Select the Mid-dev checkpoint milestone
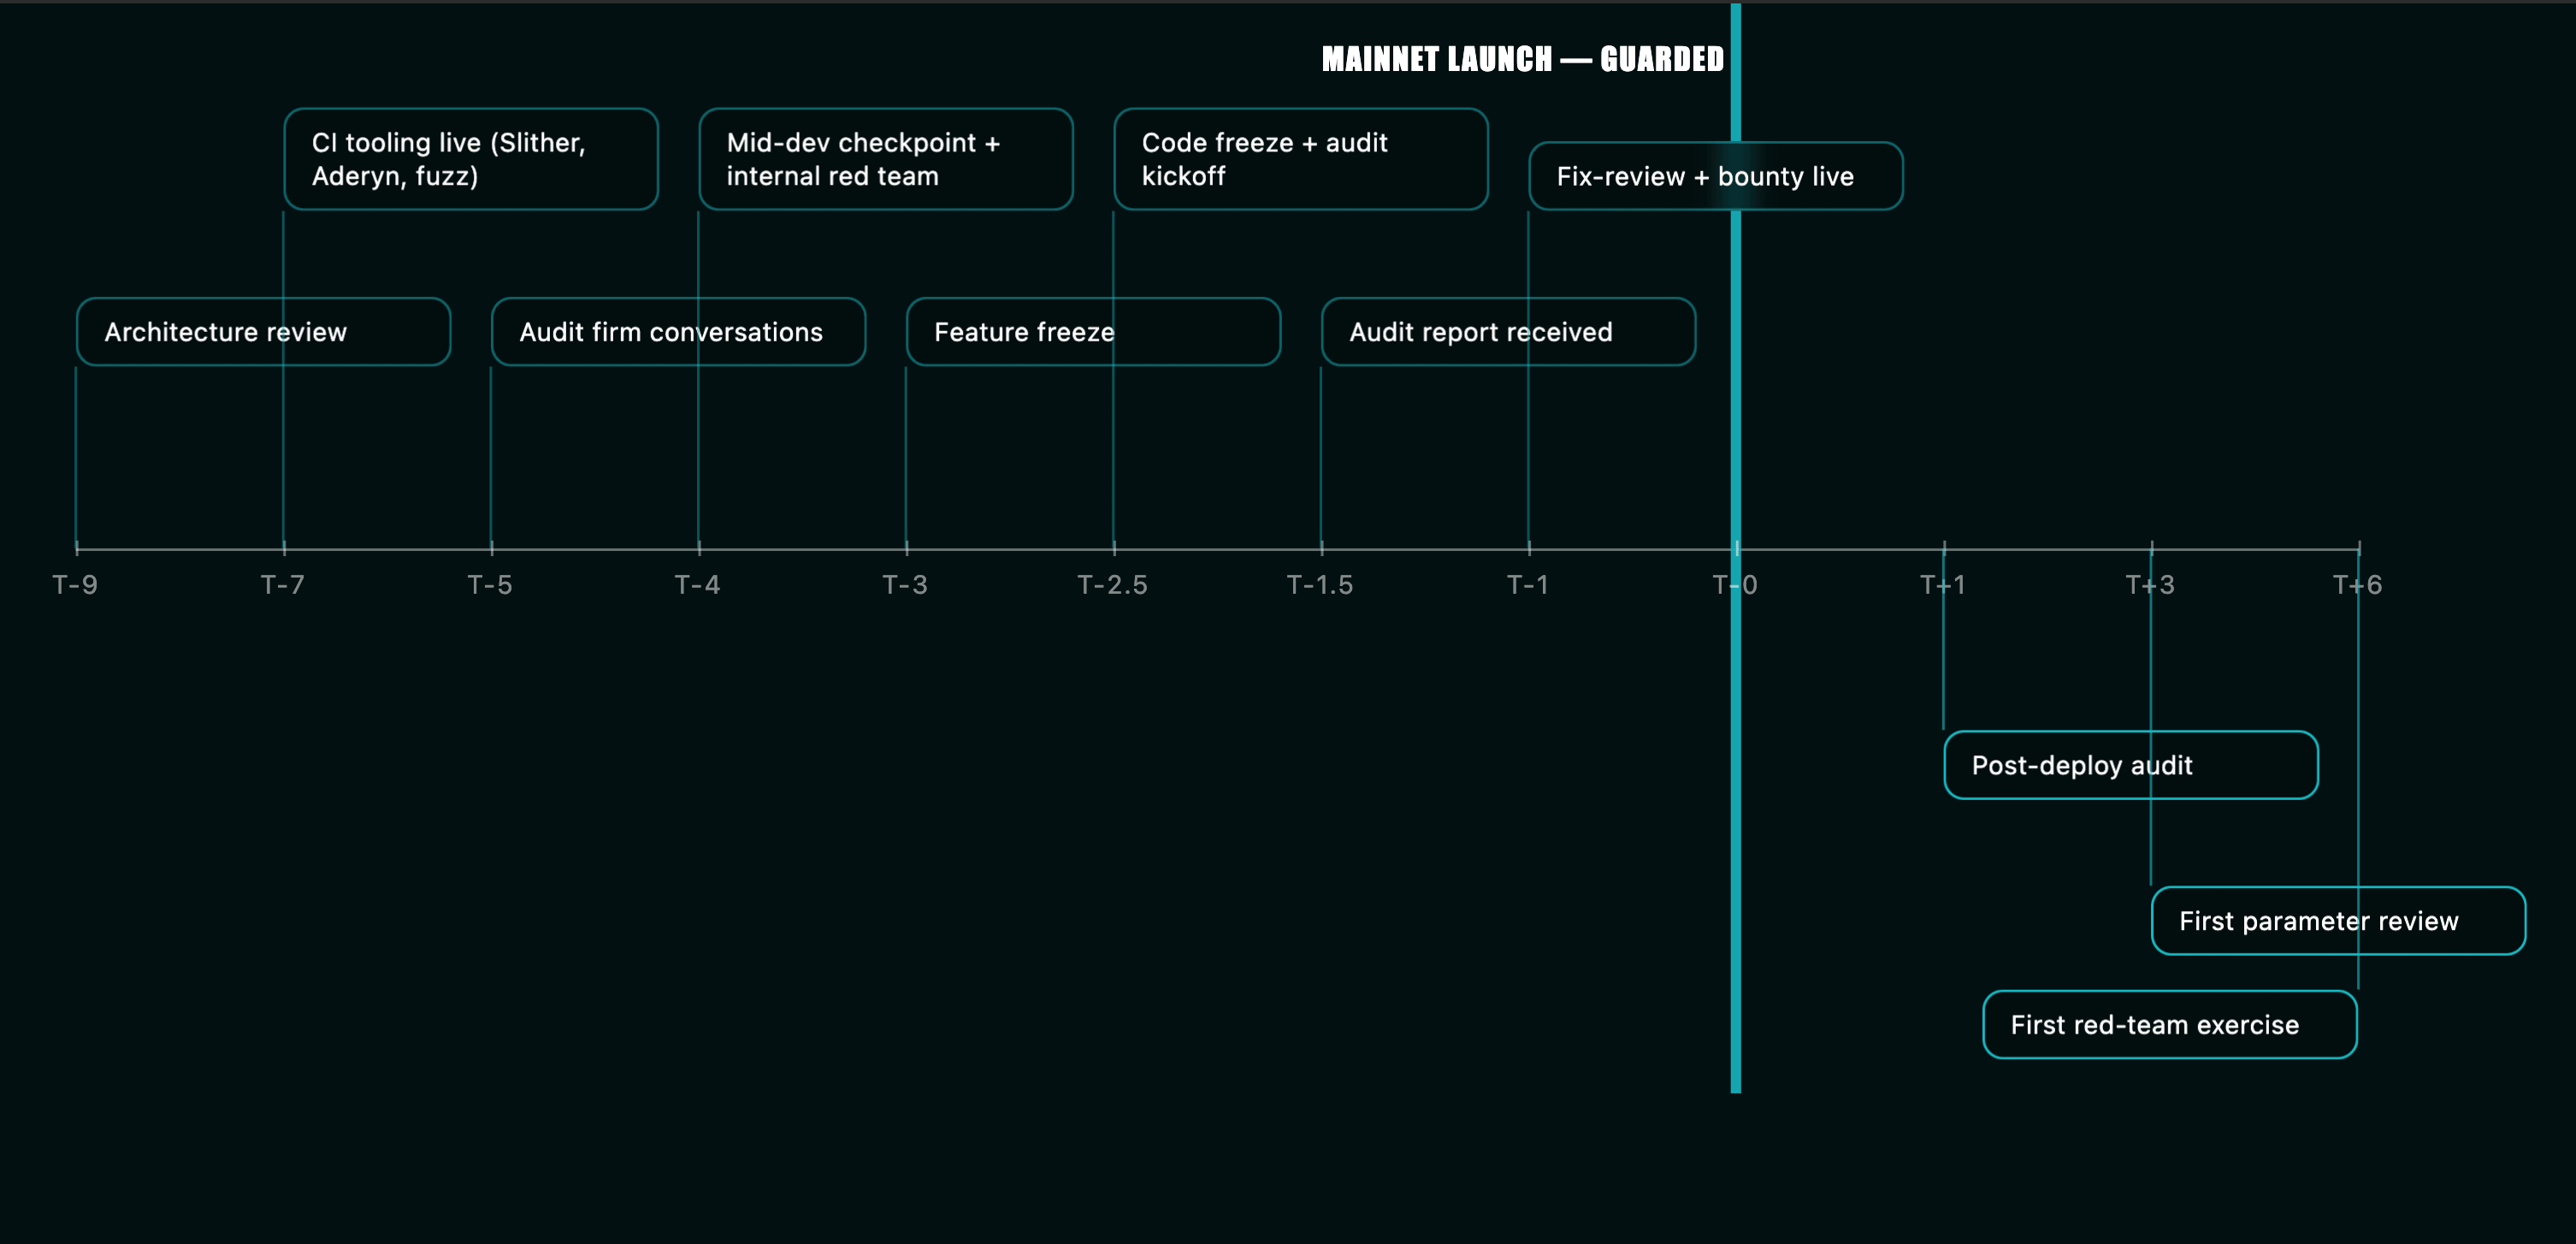This screenshot has height=1244, width=2576. 885,158
